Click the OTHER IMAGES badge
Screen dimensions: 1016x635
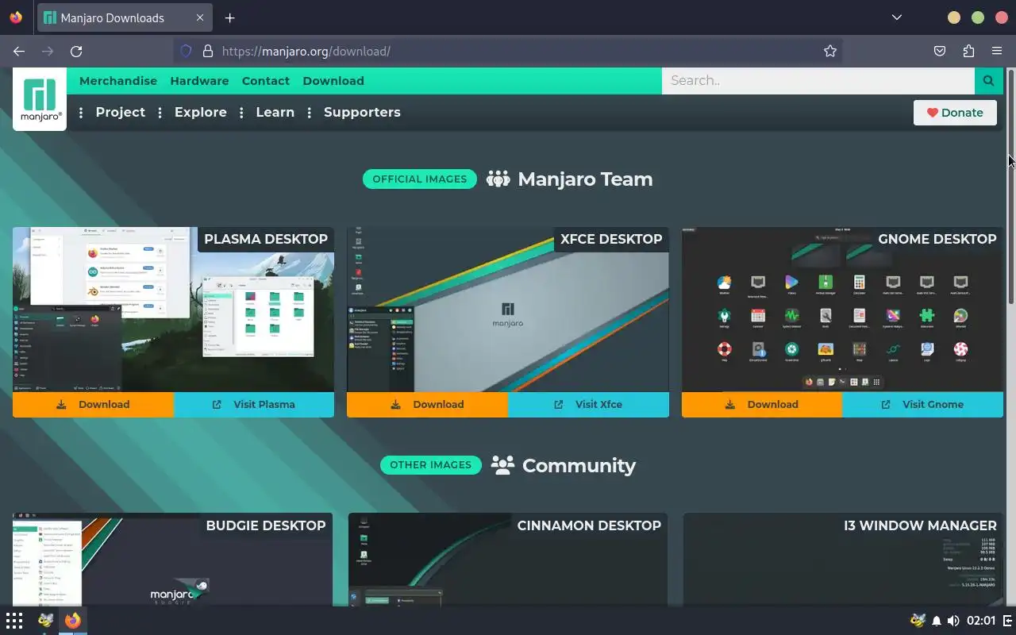point(431,464)
